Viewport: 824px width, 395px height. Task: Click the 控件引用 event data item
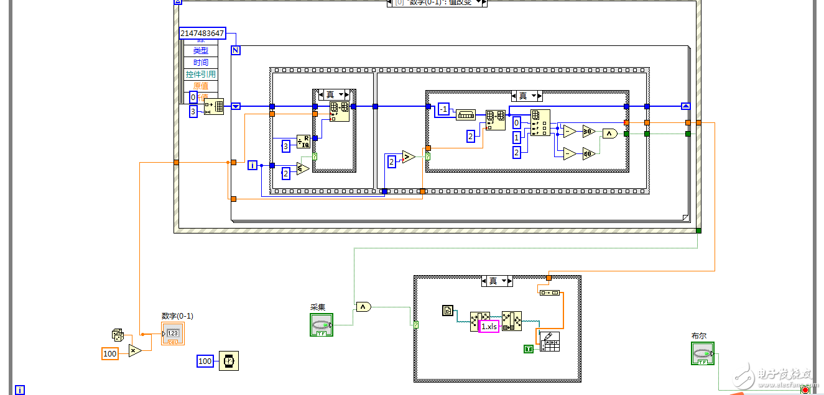[201, 74]
